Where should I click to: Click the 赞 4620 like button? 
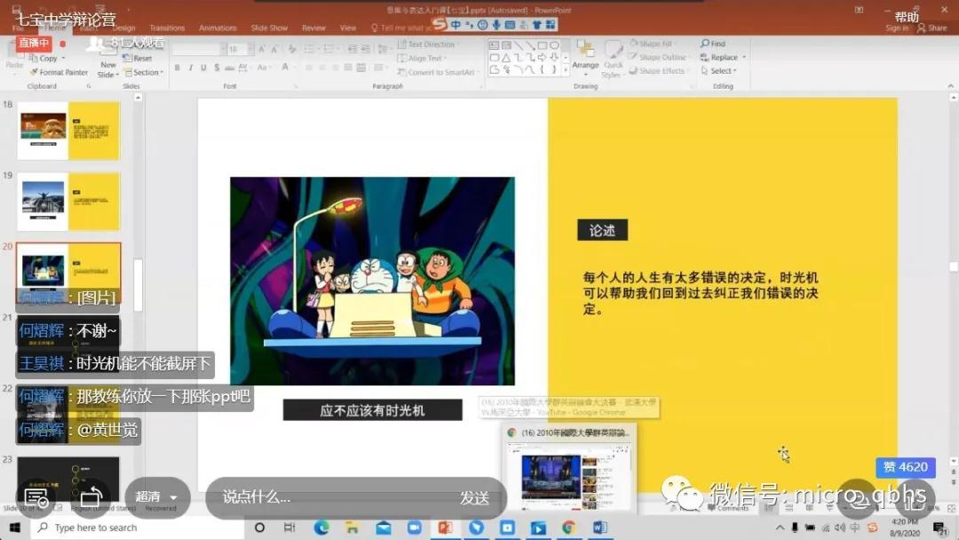(x=906, y=467)
